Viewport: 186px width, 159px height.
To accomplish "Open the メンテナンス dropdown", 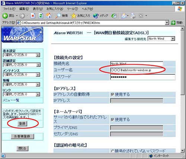I will (22, 75).
